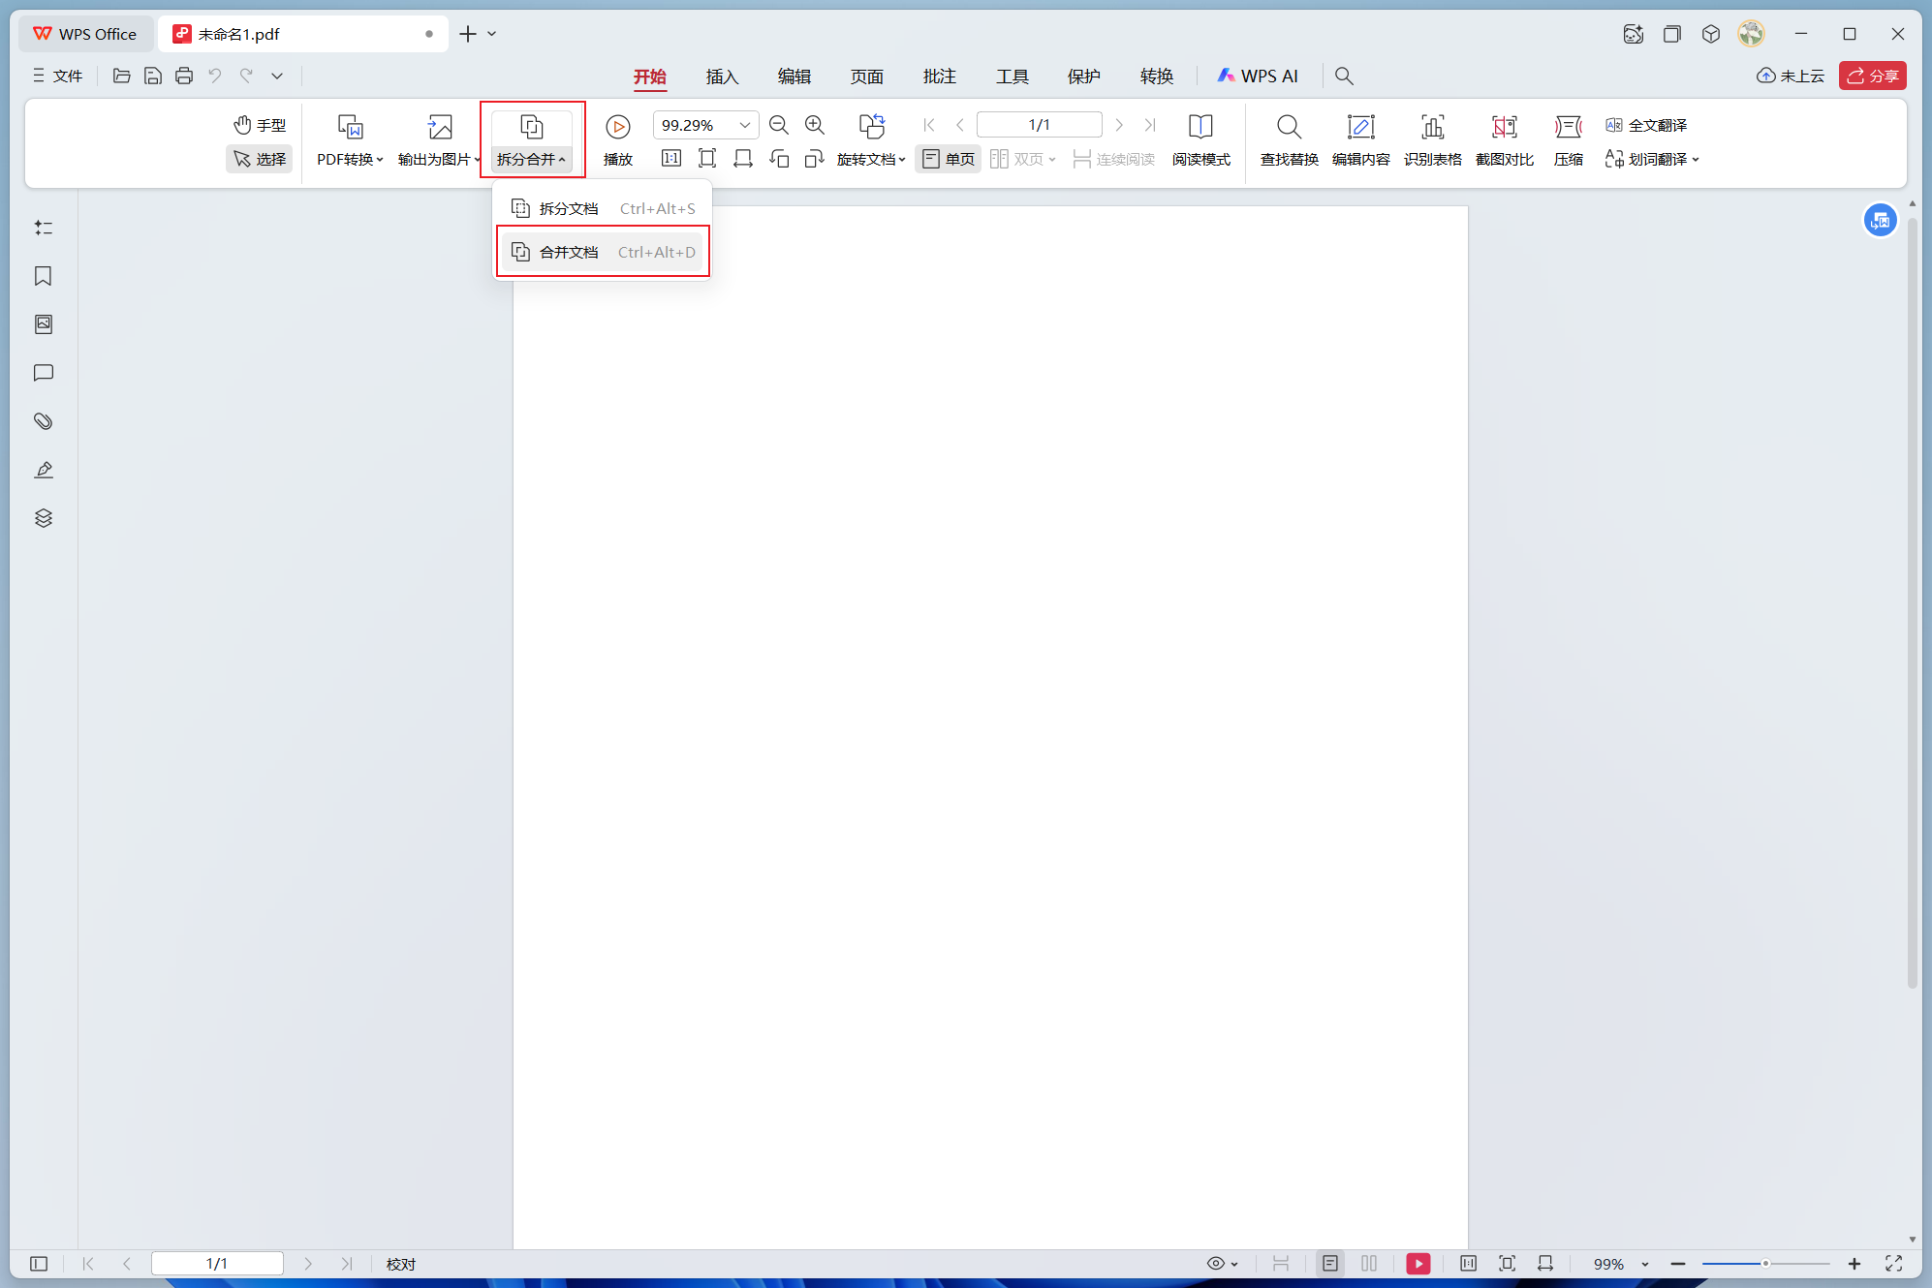This screenshot has width=1932, height=1288.
Task: Click the red 分享 share button
Action: pos(1872,76)
